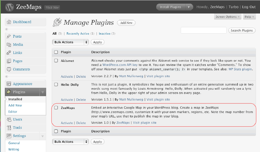The image size is (260, 152).
Task: Open the Install Plugins dropdown arrow
Action: 188,7
